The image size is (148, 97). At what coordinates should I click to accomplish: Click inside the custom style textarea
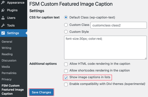coord(105,48)
